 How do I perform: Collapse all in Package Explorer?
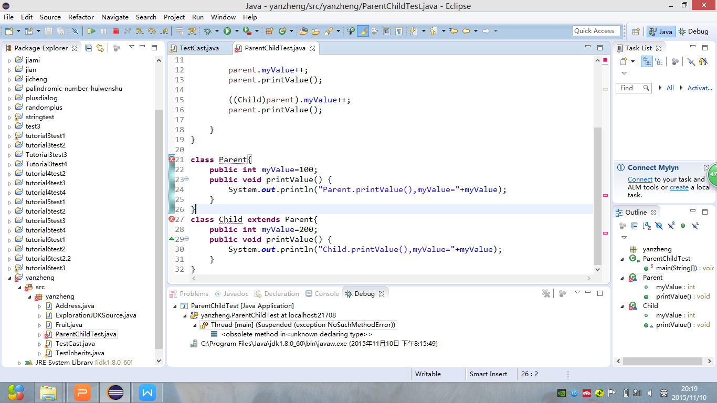88,48
